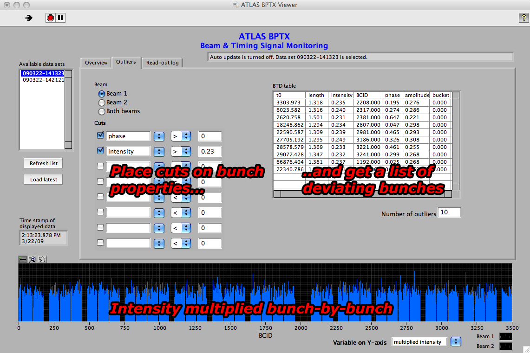Image resolution: width=530 pixels, height=353 pixels.
Task: Select the crosshair cursor graph tool
Action: [23, 259]
